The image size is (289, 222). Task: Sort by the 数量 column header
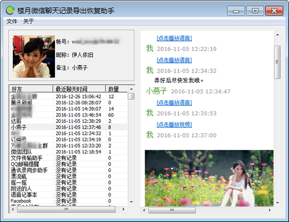[x=116, y=89]
